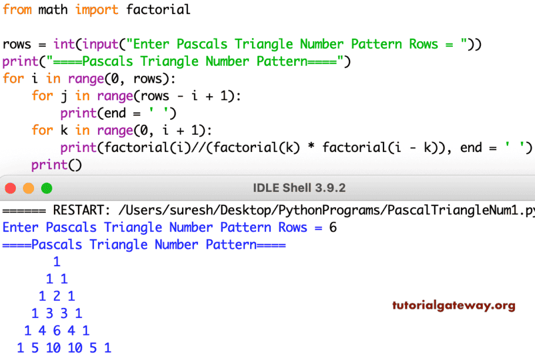Click the IDLE Shell 3.9.2 title bar

pyautogui.click(x=300, y=188)
